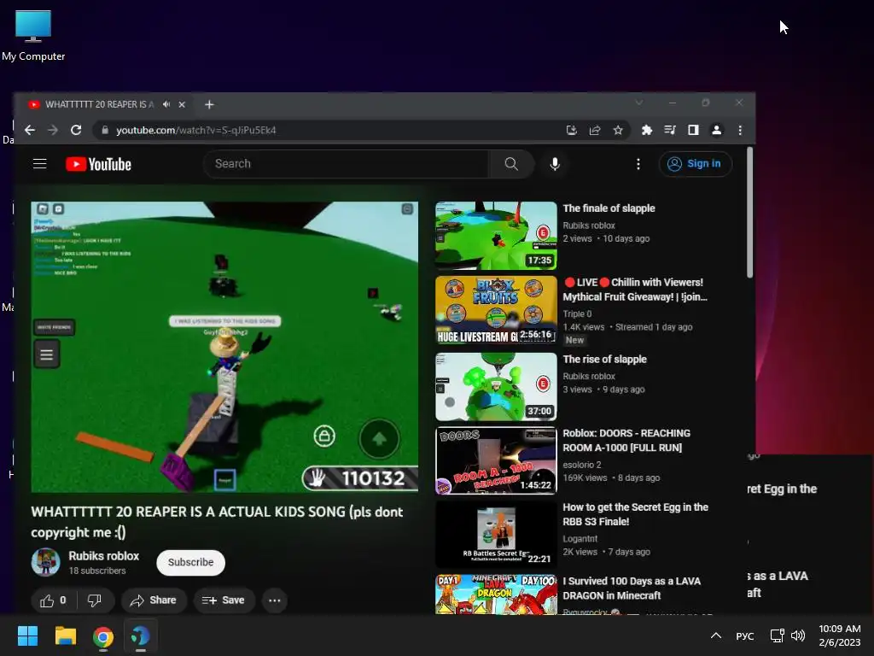874x656 pixels.
Task: Like the video with thumbs up
Action: (x=54, y=600)
